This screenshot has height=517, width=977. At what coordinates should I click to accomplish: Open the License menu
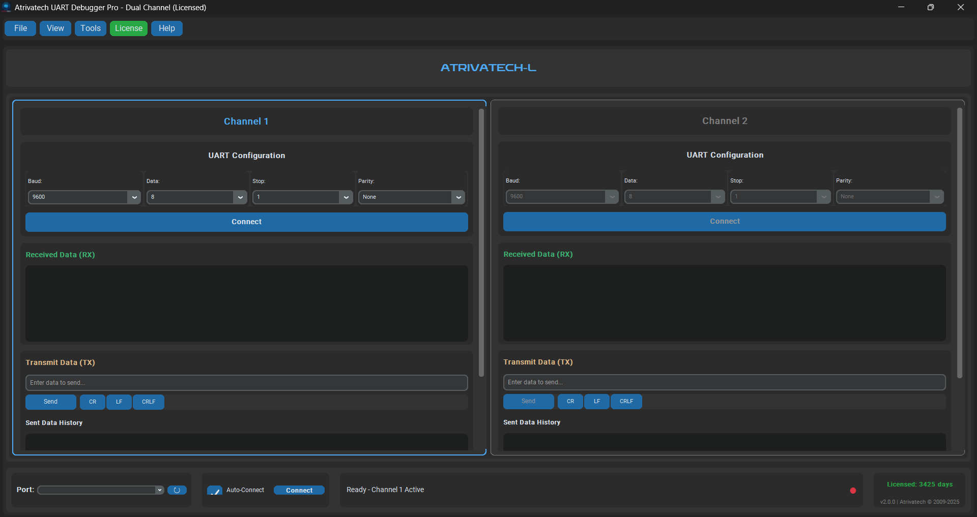[128, 28]
